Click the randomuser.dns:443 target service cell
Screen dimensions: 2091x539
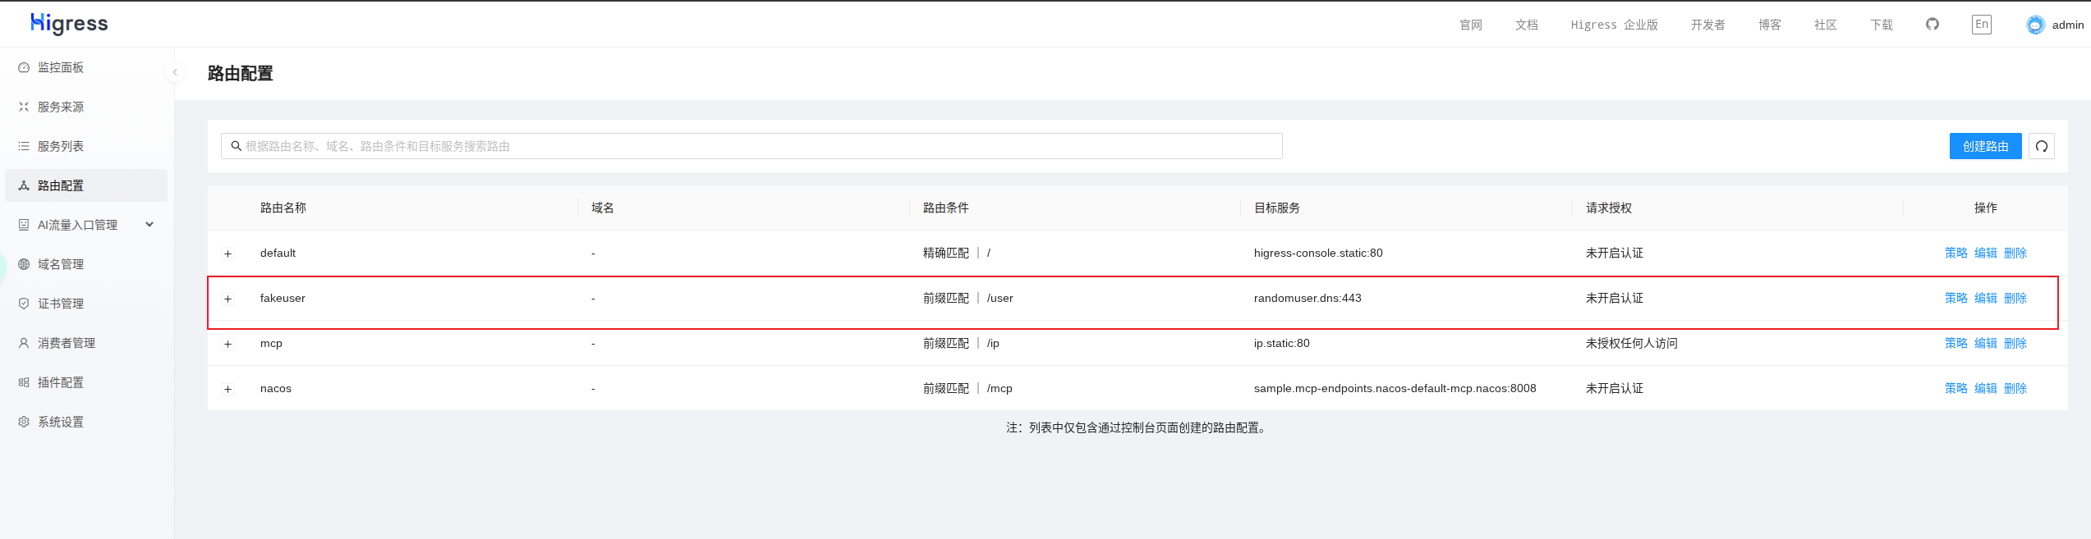1307,298
